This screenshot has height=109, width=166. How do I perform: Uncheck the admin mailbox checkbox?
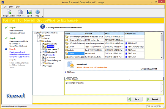[x=40, y=36]
